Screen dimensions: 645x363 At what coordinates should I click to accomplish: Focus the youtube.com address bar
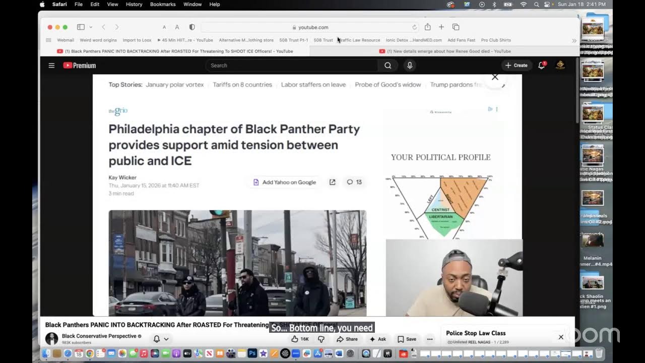[310, 27]
